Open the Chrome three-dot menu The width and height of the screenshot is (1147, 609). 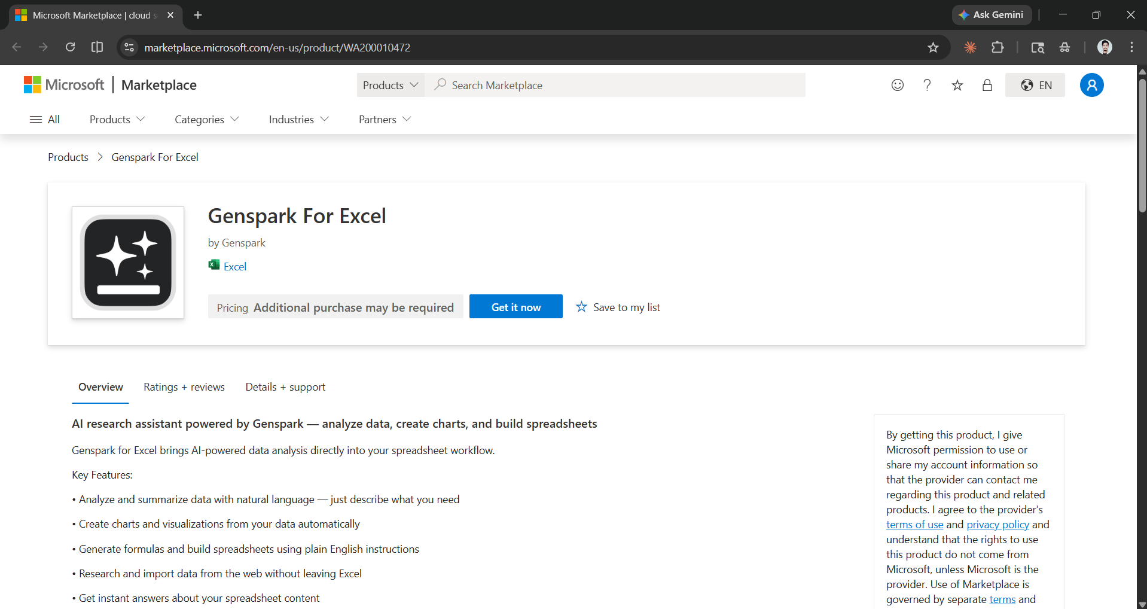[x=1131, y=47]
